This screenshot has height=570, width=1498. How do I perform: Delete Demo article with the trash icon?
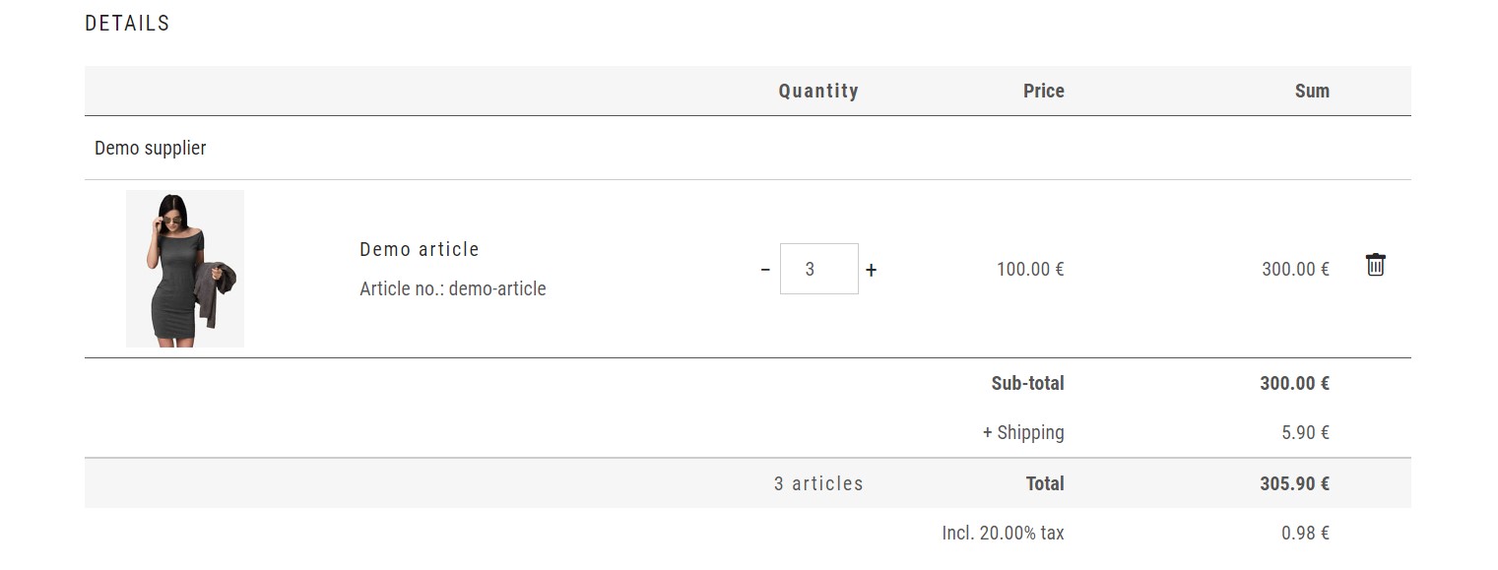click(x=1376, y=265)
